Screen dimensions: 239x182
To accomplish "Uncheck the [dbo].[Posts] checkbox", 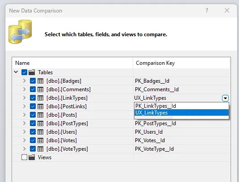I will click(33, 115).
